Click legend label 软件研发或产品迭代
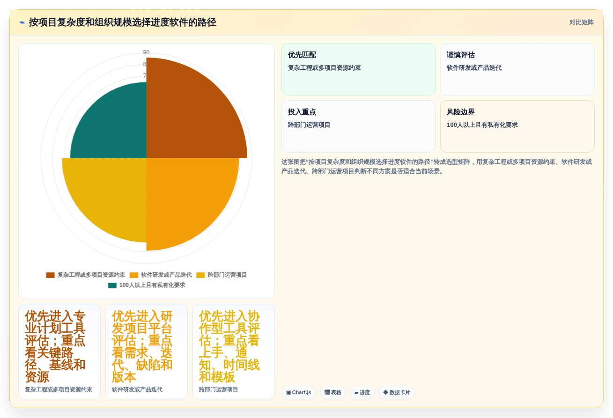The height and width of the screenshot is (418, 613). point(166,275)
